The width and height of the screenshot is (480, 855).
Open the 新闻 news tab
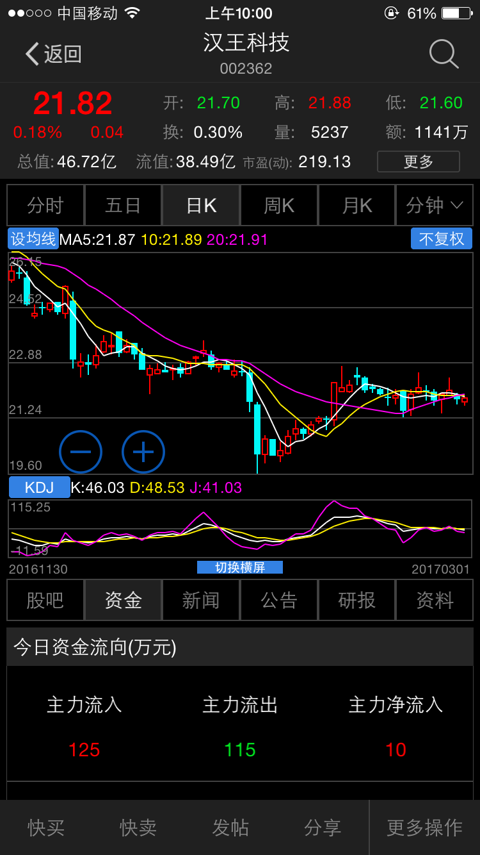point(201,601)
